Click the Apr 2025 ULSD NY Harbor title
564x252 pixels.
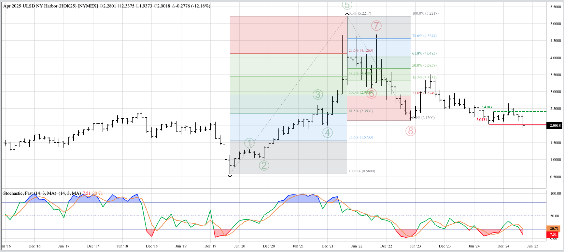(x=50, y=6)
